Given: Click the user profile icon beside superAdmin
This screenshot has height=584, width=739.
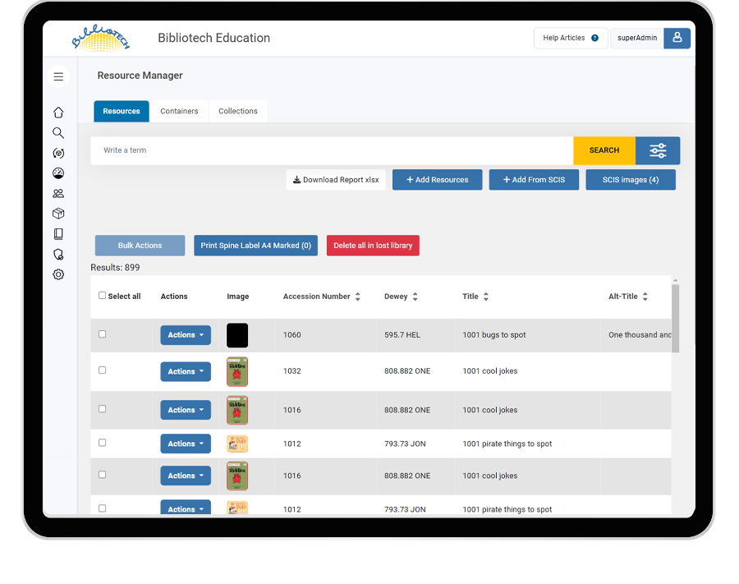Looking at the screenshot, I should click(677, 38).
